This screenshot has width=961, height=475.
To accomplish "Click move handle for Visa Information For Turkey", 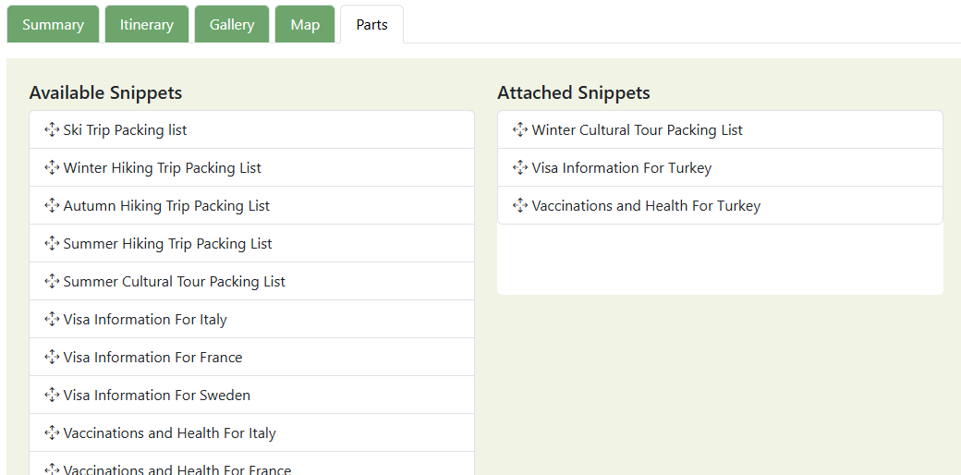I will tap(520, 167).
